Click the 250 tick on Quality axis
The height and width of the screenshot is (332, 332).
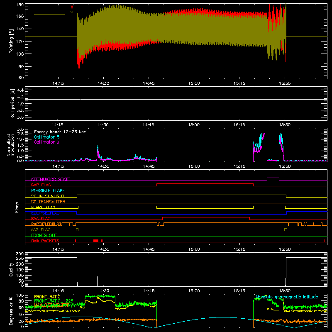coord(20,259)
